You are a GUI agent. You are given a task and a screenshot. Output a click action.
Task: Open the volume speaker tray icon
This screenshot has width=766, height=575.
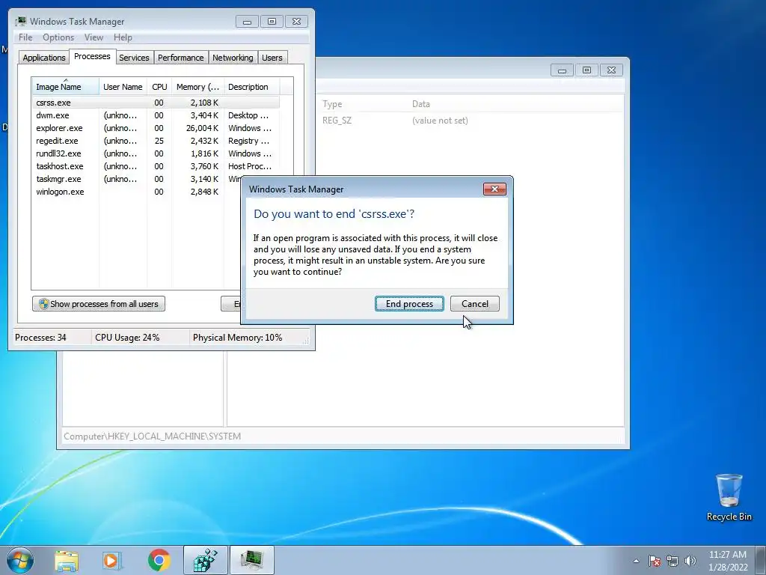click(690, 561)
